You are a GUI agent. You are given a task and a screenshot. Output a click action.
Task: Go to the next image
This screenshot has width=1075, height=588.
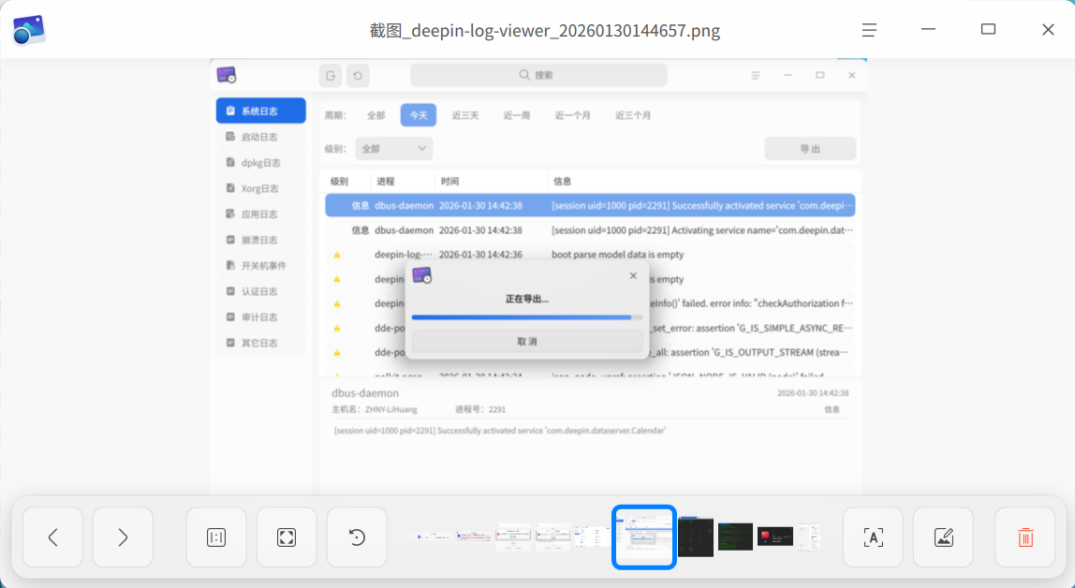pyautogui.click(x=123, y=537)
